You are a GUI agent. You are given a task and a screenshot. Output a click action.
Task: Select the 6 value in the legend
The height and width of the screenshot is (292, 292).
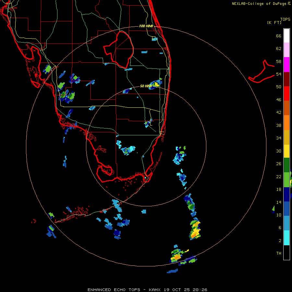[x=280, y=228]
